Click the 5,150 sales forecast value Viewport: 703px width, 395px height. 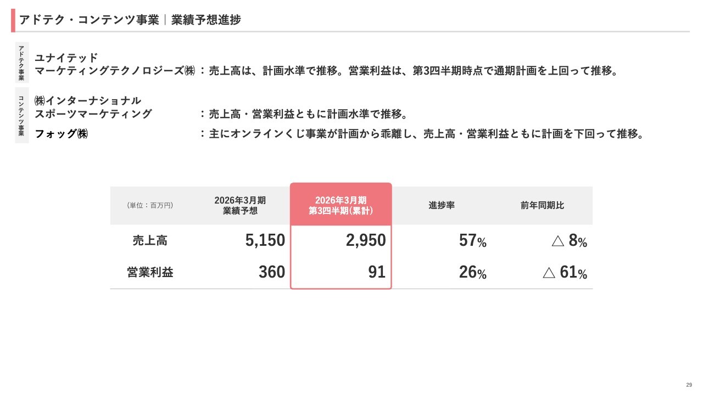pyautogui.click(x=265, y=240)
